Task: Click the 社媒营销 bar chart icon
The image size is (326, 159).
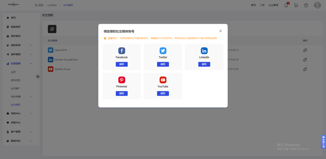Action: click(8, 63)
